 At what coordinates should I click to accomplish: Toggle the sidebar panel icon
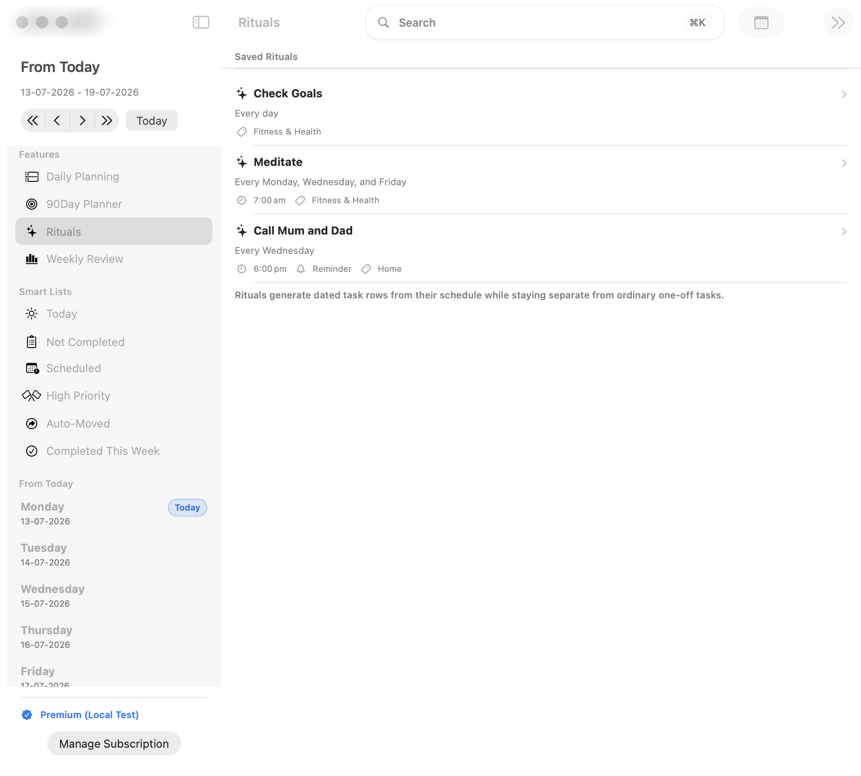click(x=201, y=22)
